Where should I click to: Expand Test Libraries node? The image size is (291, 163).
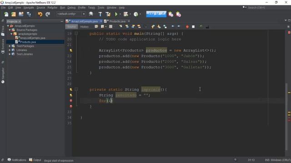(10, 54)
